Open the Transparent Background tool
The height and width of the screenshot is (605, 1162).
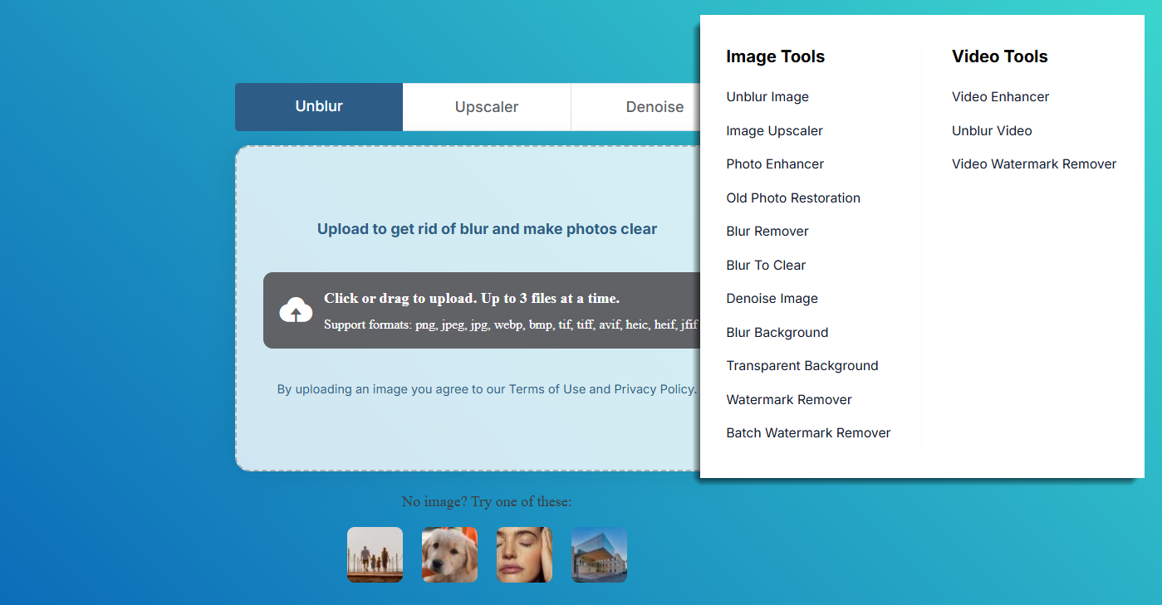(802, 365)
